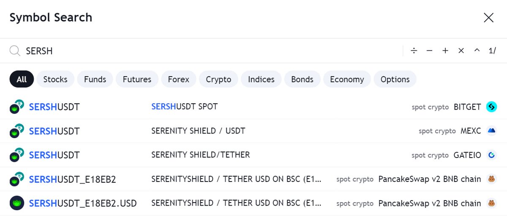The height and width of the screenshot is (222, 507).
Task: Select SERSHUSDT symbol on BITGET row
Action: click(x=54, y=107)
